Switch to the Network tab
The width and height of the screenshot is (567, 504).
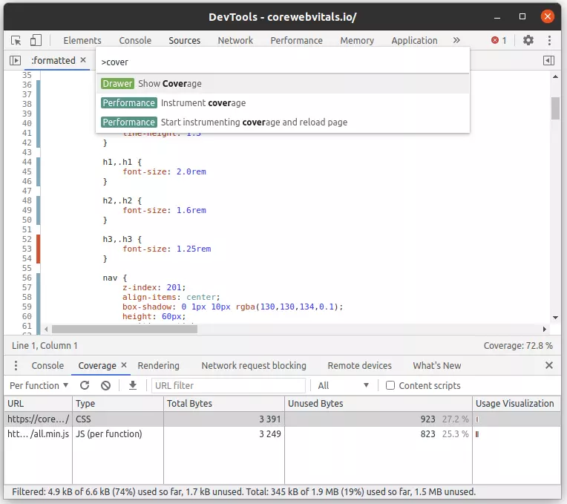tap(235, 40)
